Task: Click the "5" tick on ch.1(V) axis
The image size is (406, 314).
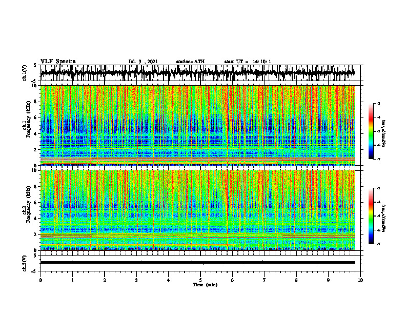Action: point(35,65)
